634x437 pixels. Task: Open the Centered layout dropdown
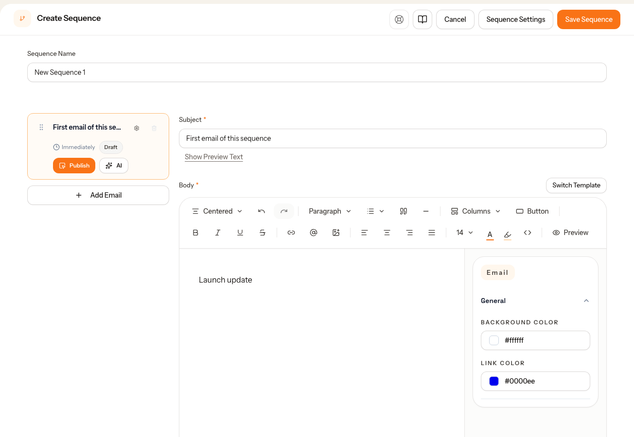click(217, 211)
